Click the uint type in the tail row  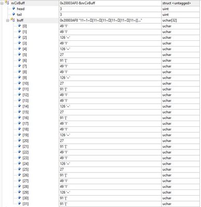click(x=165, y=14)
